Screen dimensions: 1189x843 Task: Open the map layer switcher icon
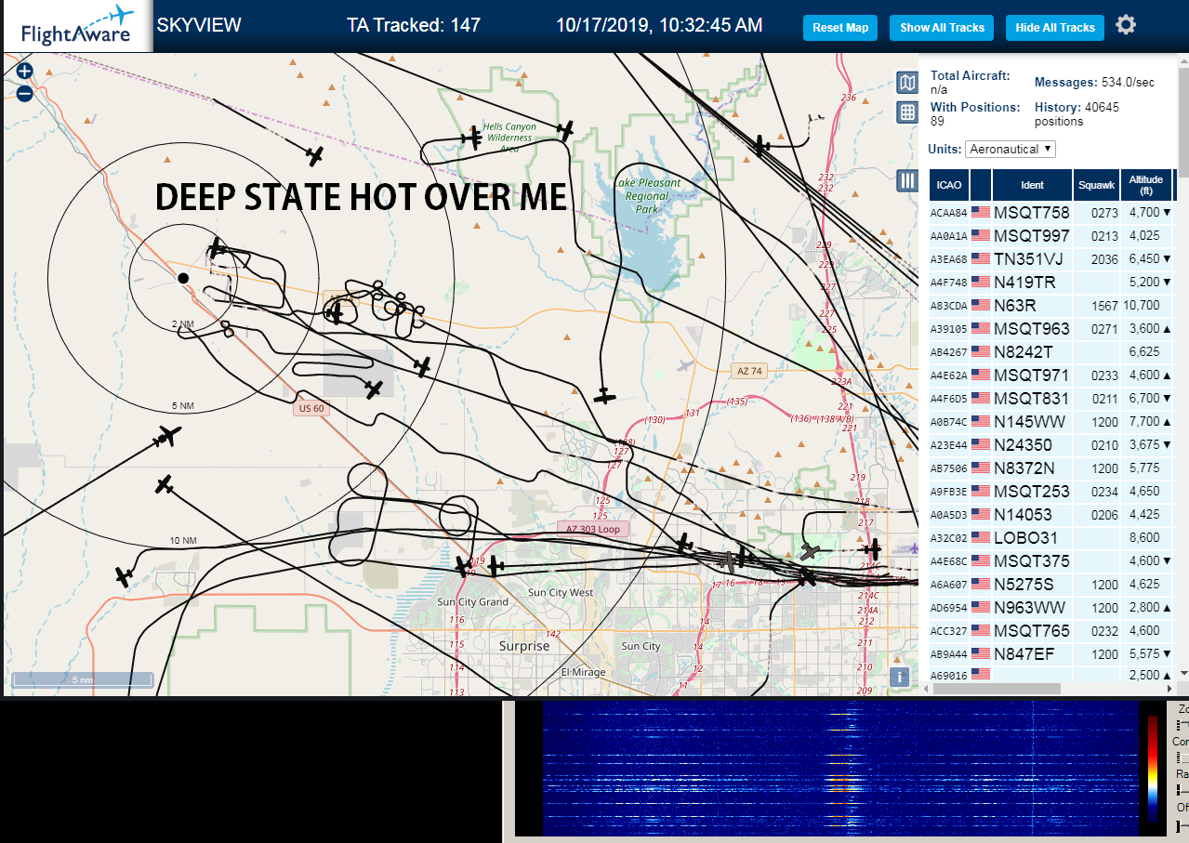point(907,83)
